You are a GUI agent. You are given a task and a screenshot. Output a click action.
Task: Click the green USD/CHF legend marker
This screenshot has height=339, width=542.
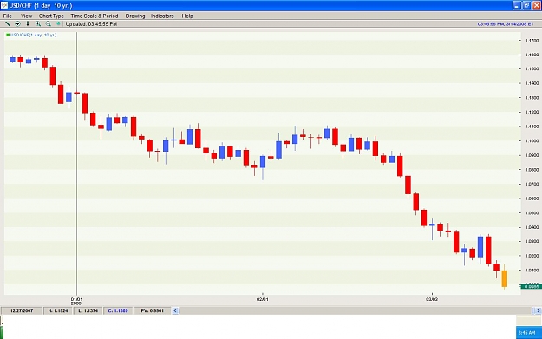point(8,35)
